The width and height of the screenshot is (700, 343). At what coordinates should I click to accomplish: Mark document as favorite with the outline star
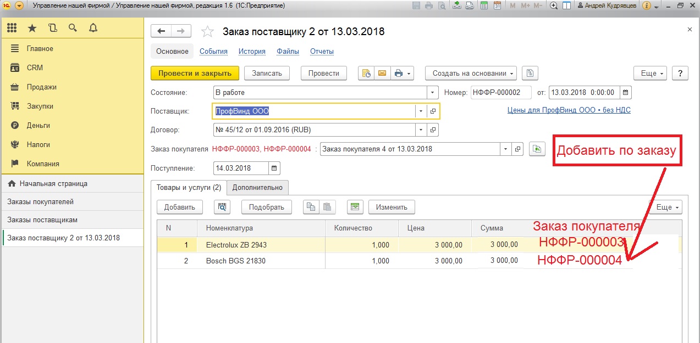pos(207,32)
